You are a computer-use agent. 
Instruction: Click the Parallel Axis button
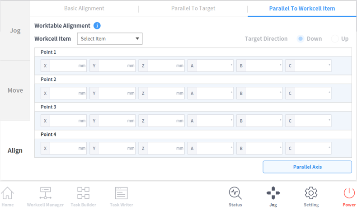pos(307,167)
